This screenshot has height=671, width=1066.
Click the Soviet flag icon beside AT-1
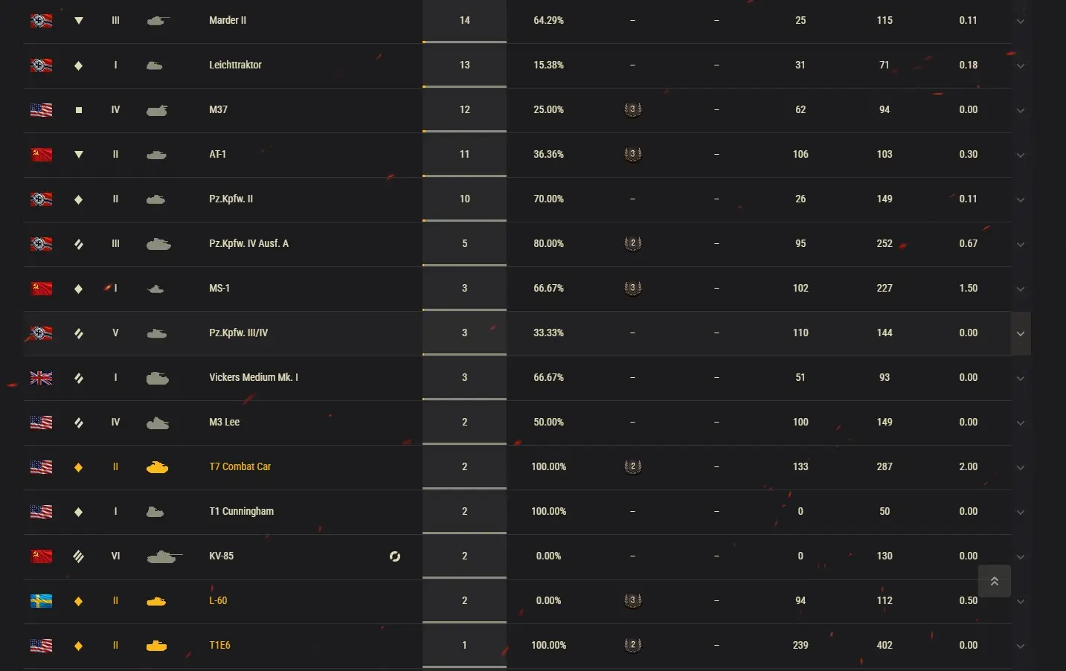[x=41, y=155]
